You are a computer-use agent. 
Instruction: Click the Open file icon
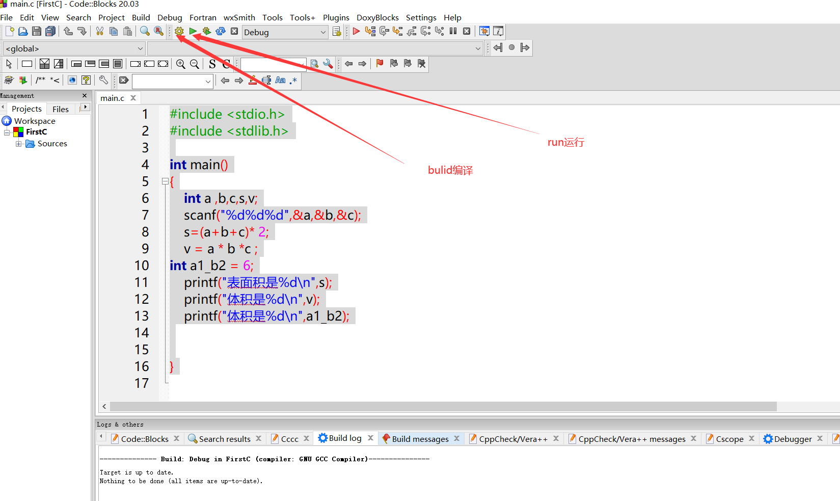coord(23,32)
